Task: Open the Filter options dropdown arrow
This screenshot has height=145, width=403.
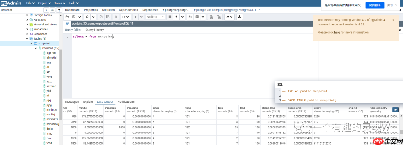Action: coord(141,17)
